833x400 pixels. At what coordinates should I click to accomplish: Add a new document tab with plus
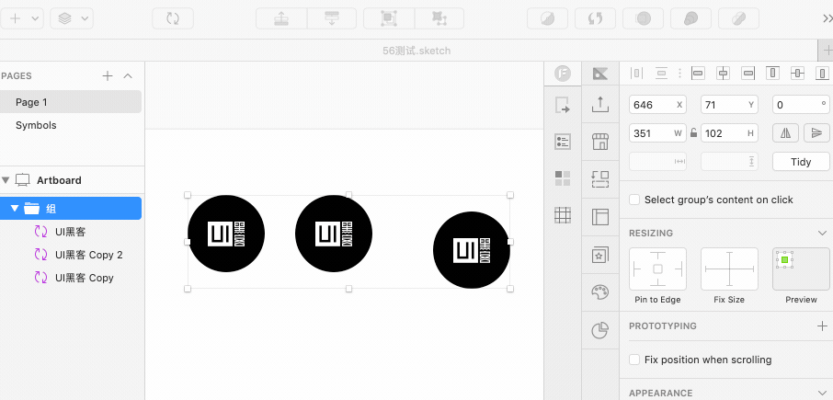(827, 51)
